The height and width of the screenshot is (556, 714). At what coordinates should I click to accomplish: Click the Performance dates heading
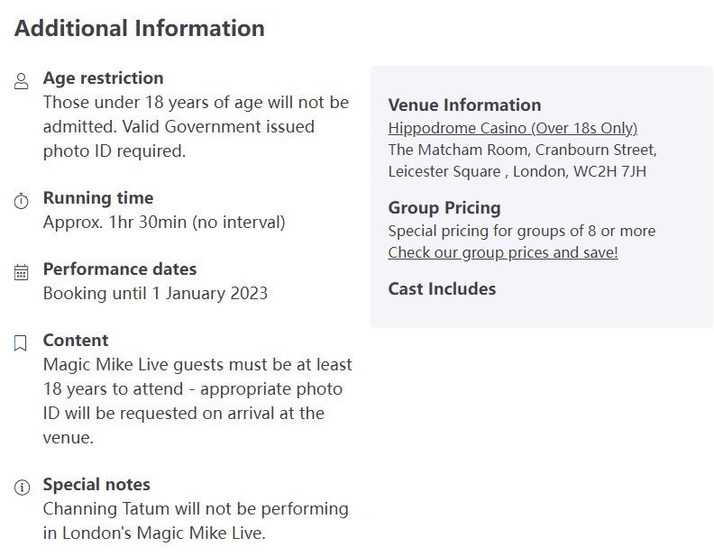pyautogui.click(x=120, y=269)
